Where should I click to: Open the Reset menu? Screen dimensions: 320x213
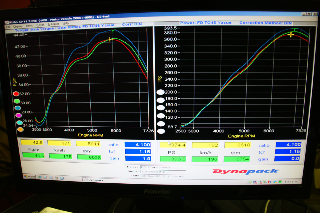[41, 25]
